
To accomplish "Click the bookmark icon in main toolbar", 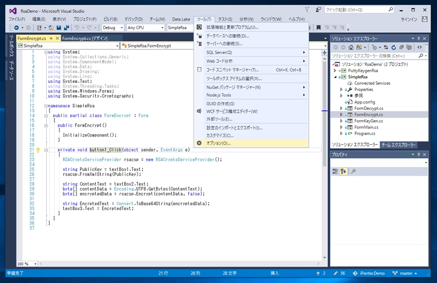I will click(x=318, y=27).
